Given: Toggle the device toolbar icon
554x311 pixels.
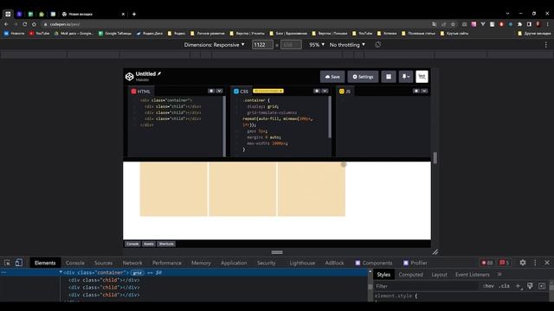Looking at the screenshot, I should pyautogui.click(x=19, y=263).
